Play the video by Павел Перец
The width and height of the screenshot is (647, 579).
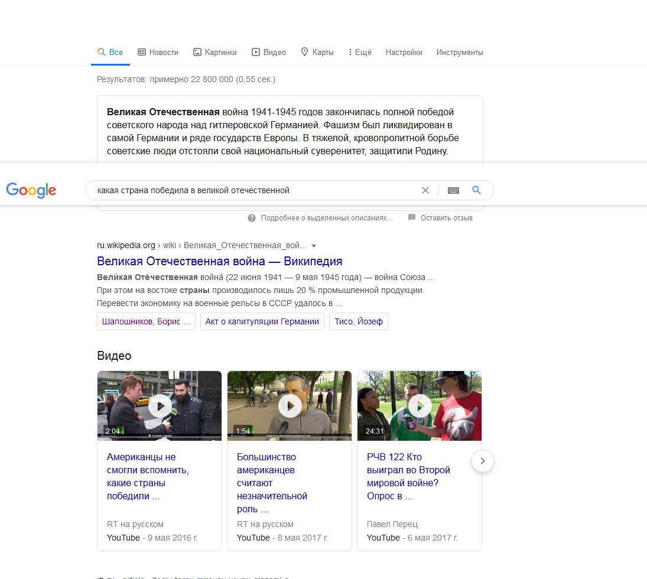pyautogui.click(x=420, y=406)
